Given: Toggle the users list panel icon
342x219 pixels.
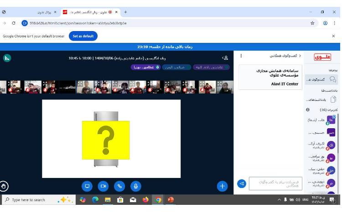Looking at the screenshot, I should click(225, 58).
